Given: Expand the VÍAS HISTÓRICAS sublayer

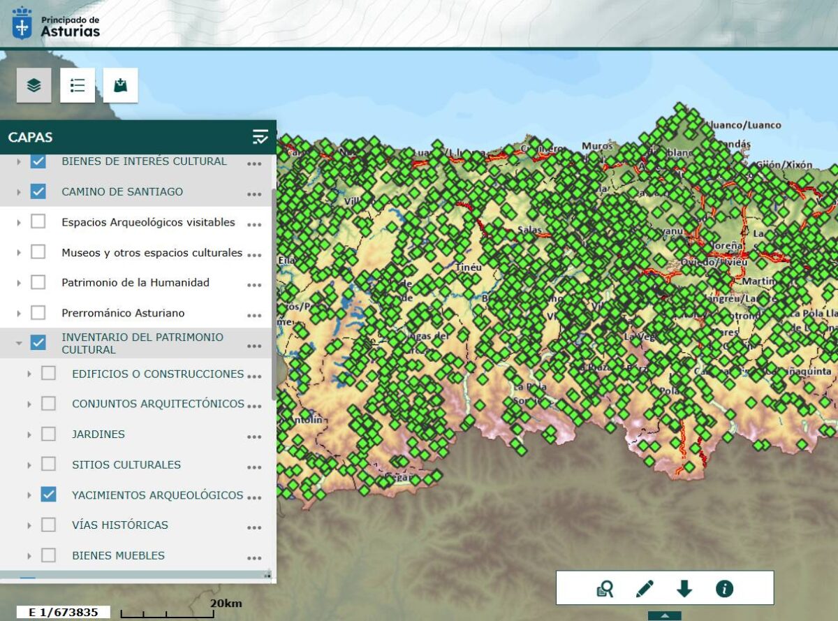Looking at the screenshot, I should (29, 525).
